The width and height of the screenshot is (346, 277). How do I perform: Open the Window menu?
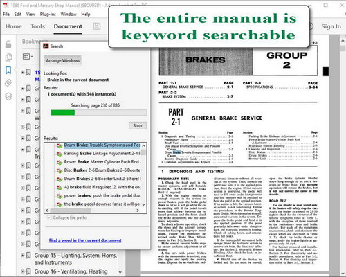pos(69,15)
